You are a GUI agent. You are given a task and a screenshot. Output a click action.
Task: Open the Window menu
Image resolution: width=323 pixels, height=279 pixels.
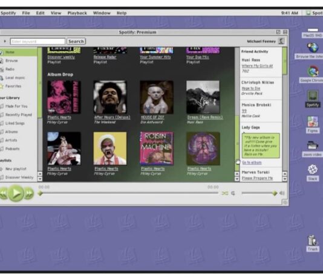pos(102,13)
